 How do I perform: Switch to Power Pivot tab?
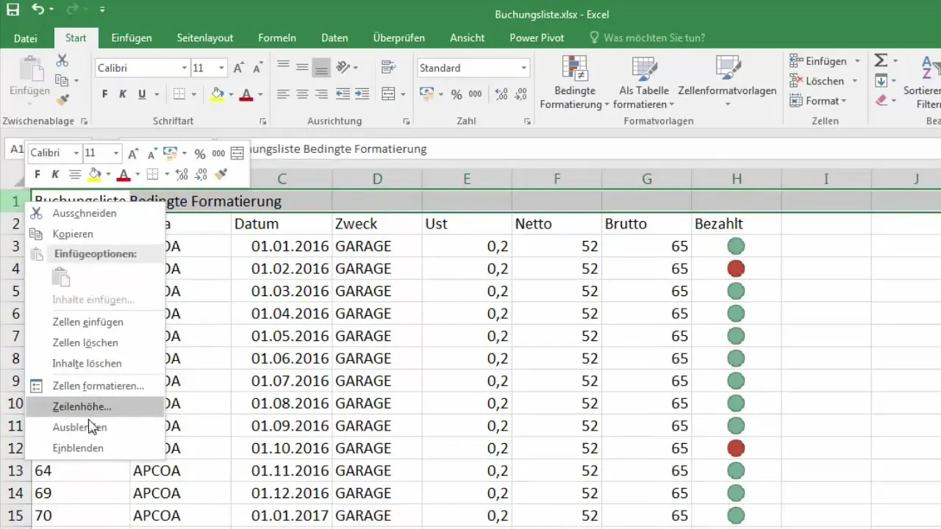coord(535,37)
